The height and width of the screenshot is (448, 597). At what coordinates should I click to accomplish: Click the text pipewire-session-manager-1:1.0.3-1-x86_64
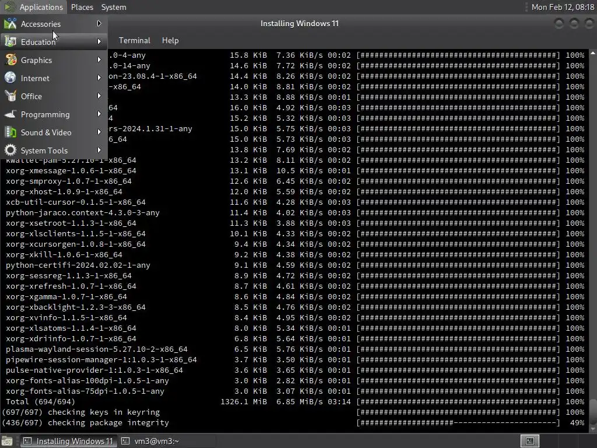101,359
